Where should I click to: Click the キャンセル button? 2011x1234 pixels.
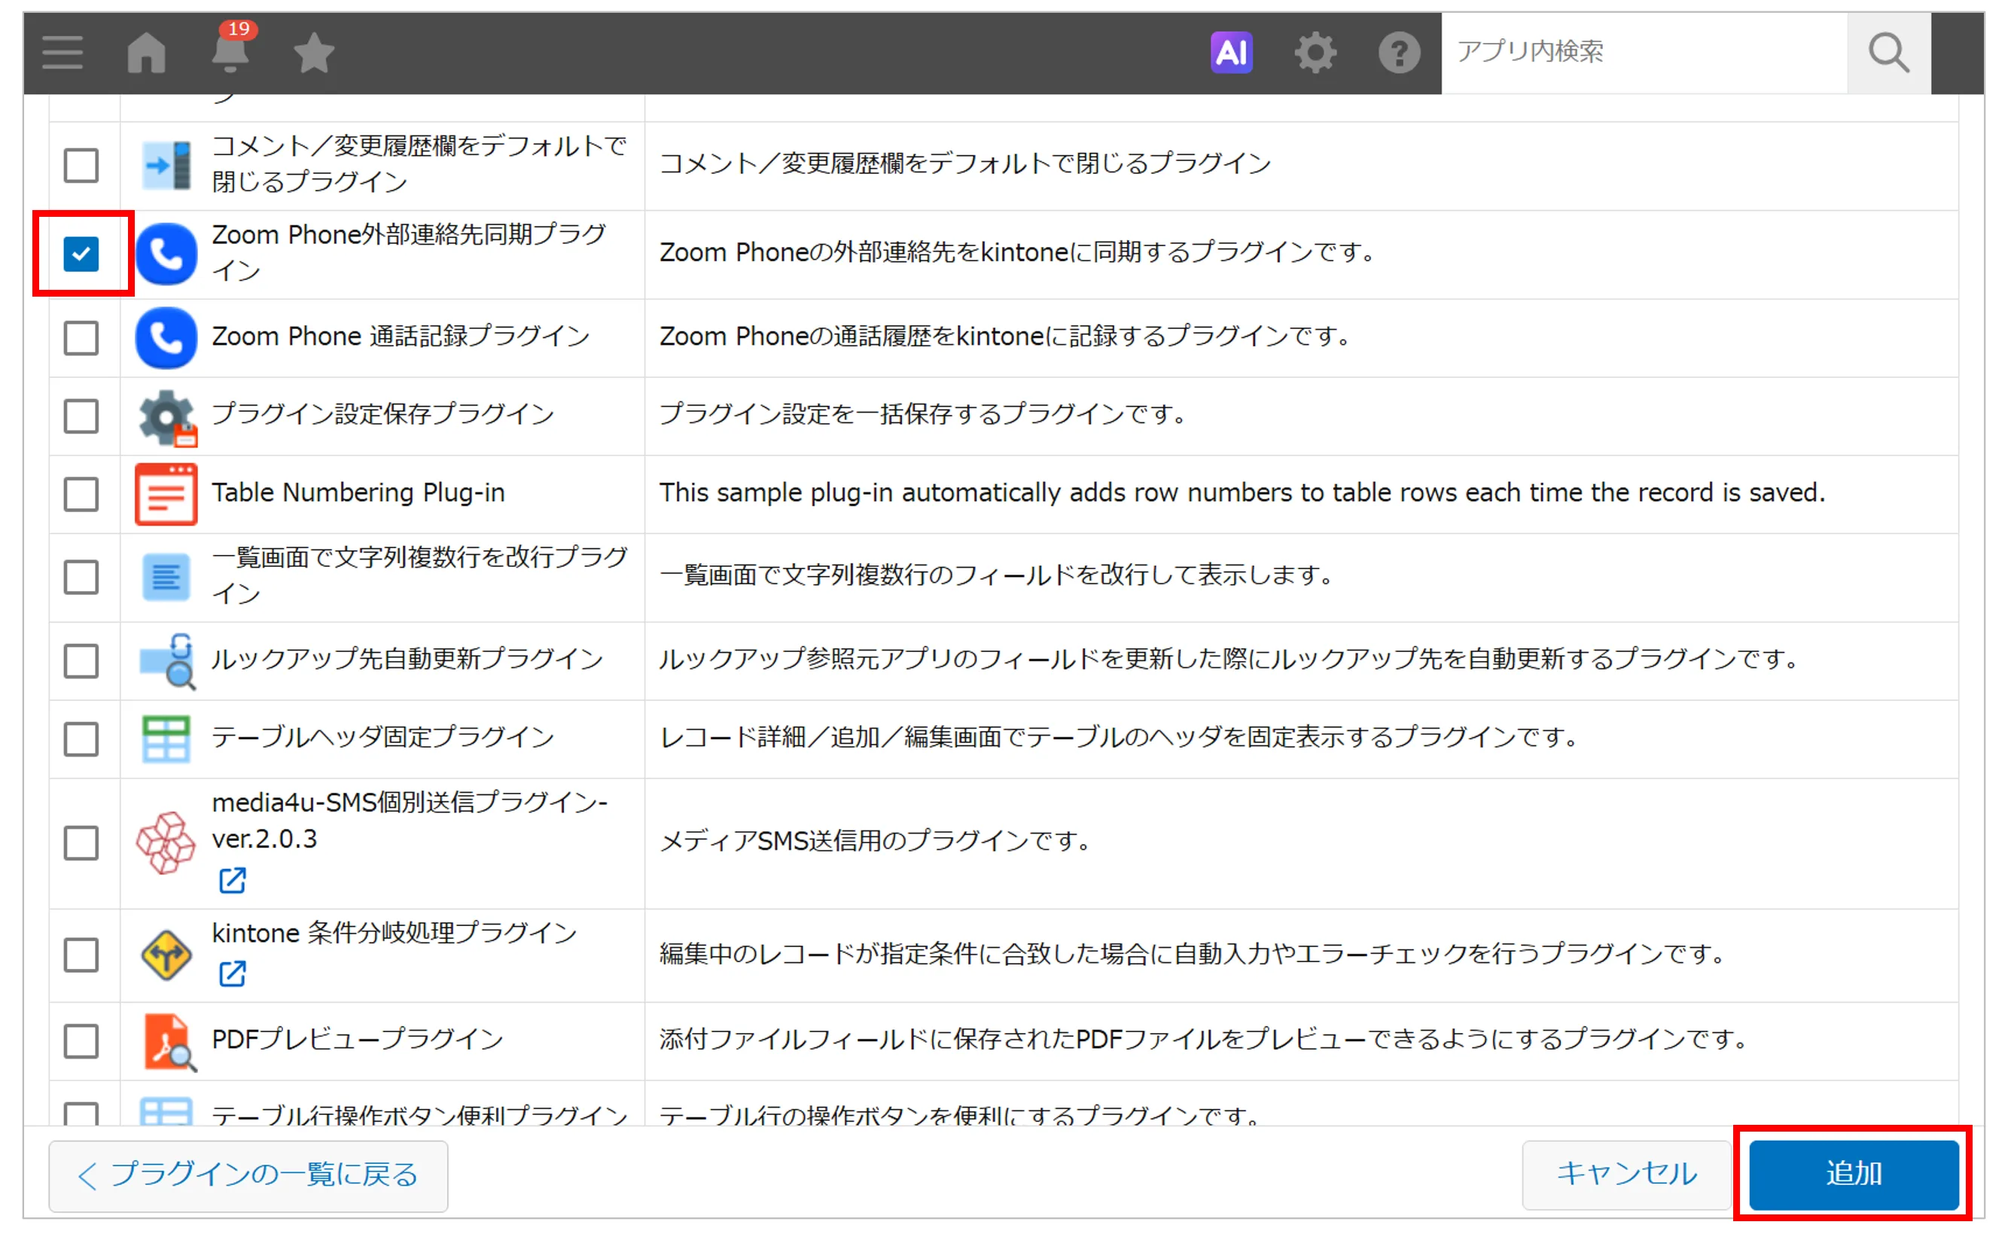1626,1175
